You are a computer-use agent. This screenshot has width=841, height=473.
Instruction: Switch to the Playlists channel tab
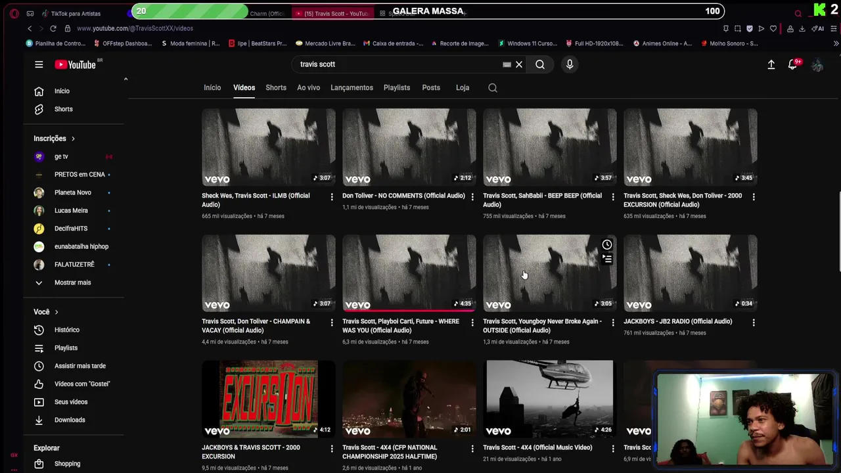pos(397,88)
